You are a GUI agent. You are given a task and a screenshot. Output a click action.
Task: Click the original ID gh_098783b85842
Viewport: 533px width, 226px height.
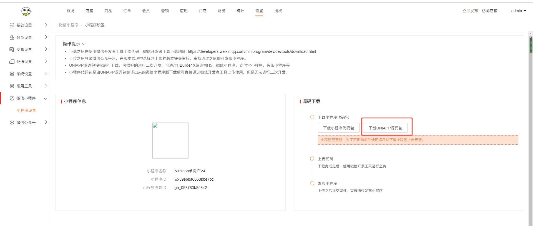[191, 188]
